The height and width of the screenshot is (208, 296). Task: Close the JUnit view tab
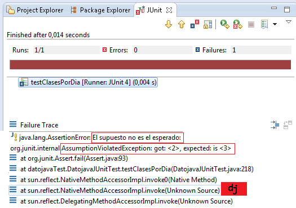(169, 10)
